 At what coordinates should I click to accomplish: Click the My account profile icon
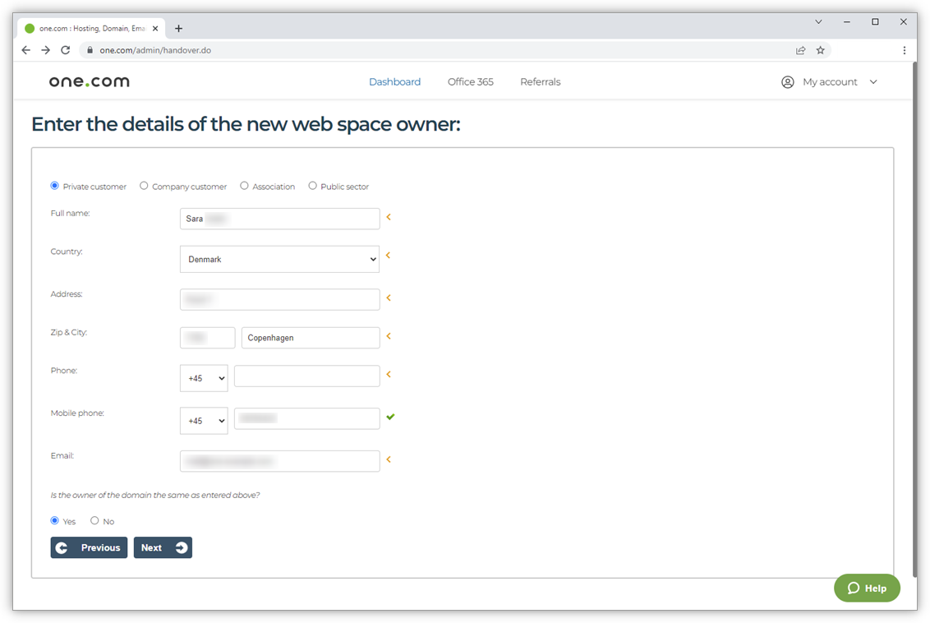tap(787, 81)
